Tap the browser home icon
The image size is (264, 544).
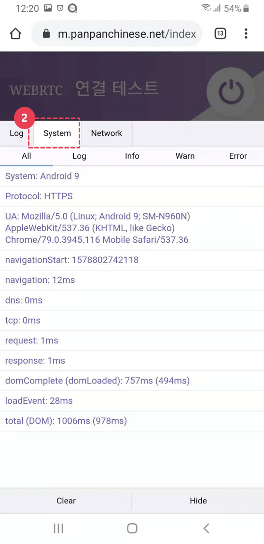click(15, 34)
